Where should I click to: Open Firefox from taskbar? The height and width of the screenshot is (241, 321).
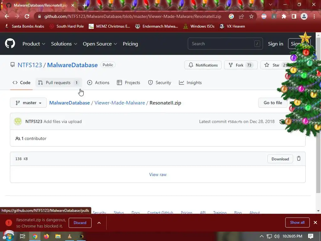tap(46, 236)
